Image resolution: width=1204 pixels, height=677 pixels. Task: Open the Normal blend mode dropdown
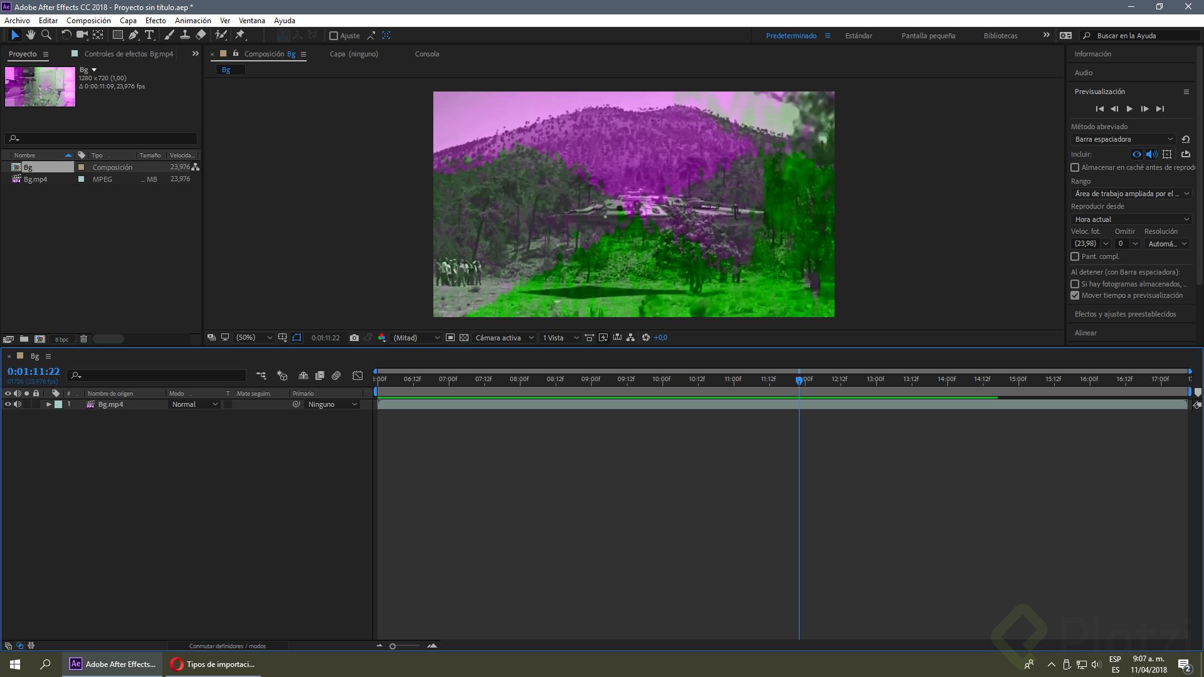pyautogui.click(x=194, y=404)
